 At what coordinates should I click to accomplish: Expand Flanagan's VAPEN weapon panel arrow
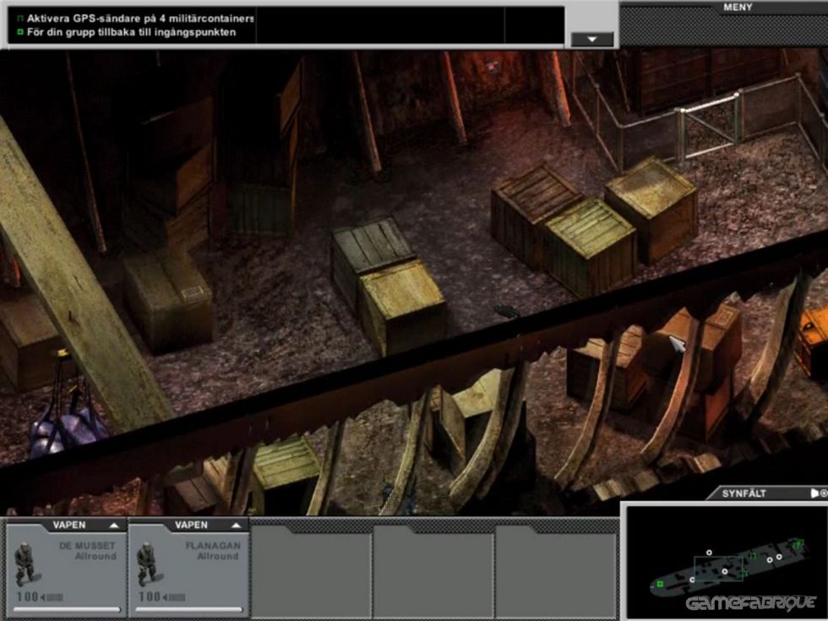coord(236,526)
